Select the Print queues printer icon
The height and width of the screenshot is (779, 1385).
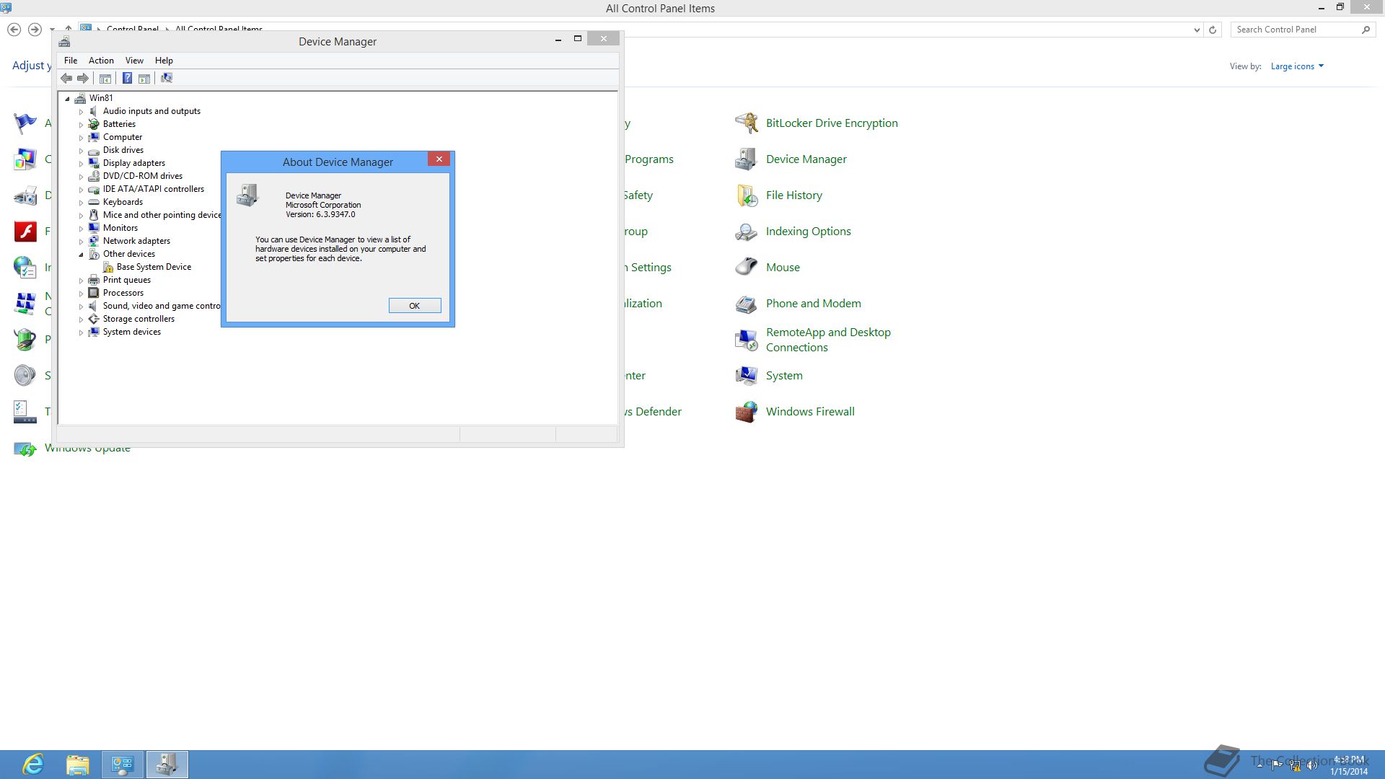point(94,280)
